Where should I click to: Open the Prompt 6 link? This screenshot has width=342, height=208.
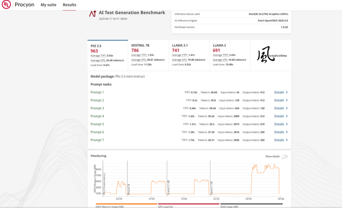(97, 132)
